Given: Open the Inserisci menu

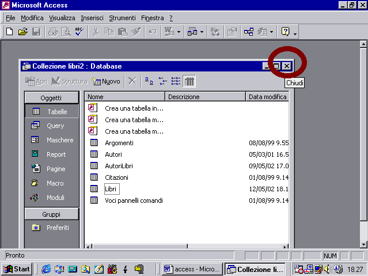Looking at the screenshot, I should (92, 18).
